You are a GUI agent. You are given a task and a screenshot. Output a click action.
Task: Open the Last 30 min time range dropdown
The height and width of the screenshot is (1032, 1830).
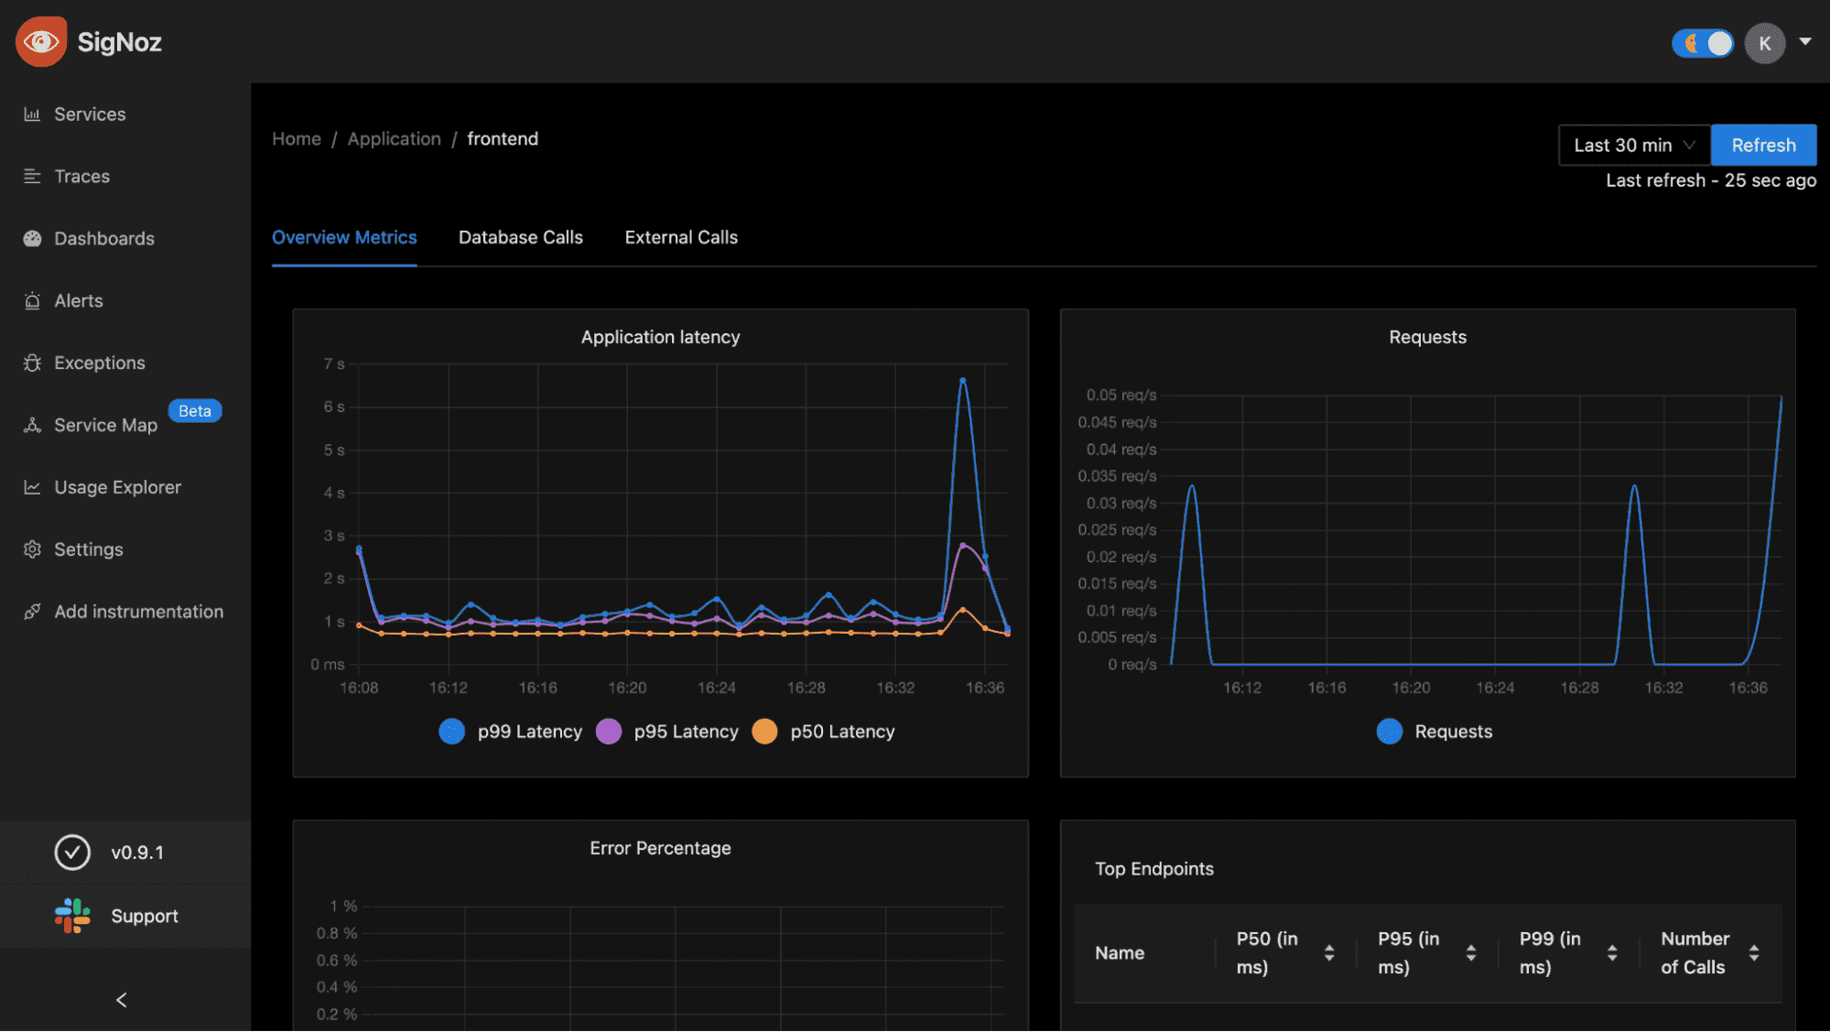coord(1633,146)
